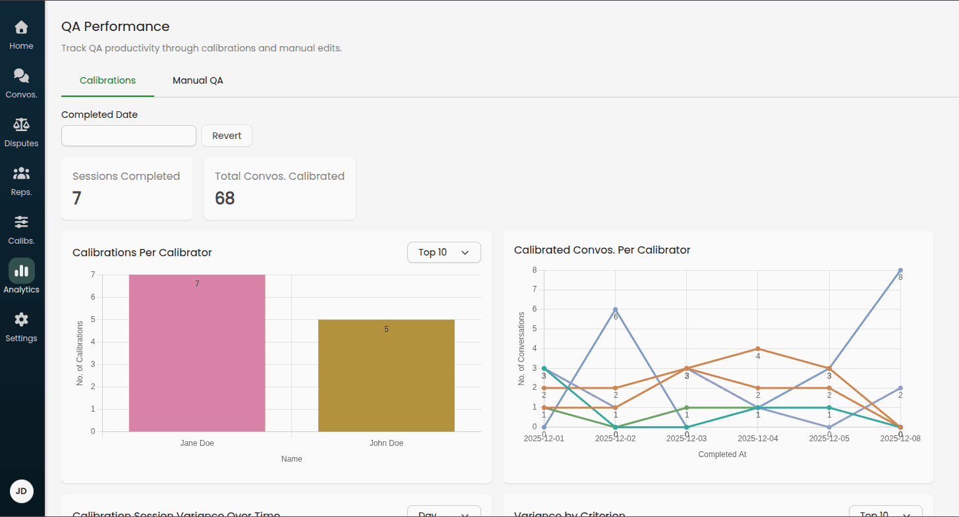Switch to the Calibrations tab

point(107,80)
